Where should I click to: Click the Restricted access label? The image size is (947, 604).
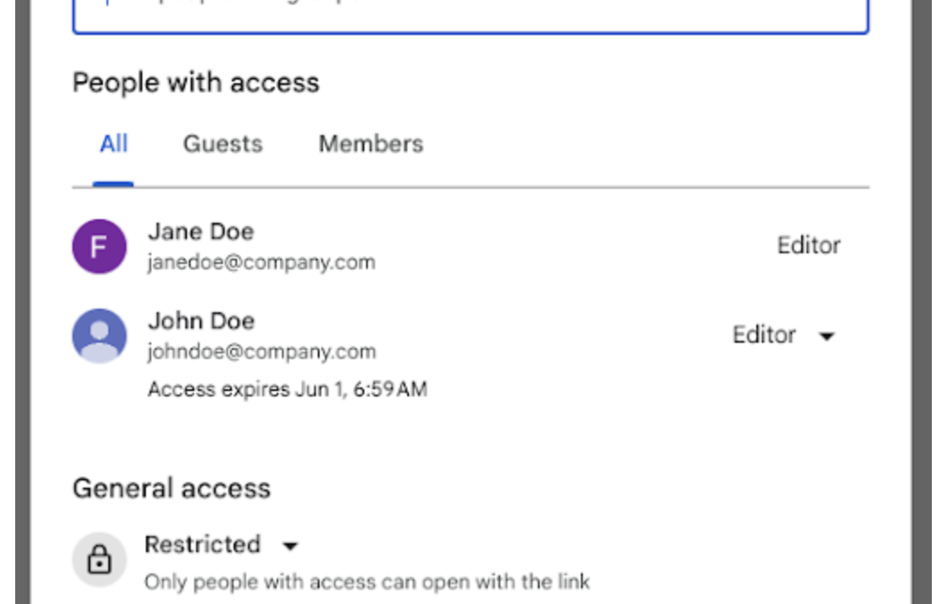pos(202,544)
